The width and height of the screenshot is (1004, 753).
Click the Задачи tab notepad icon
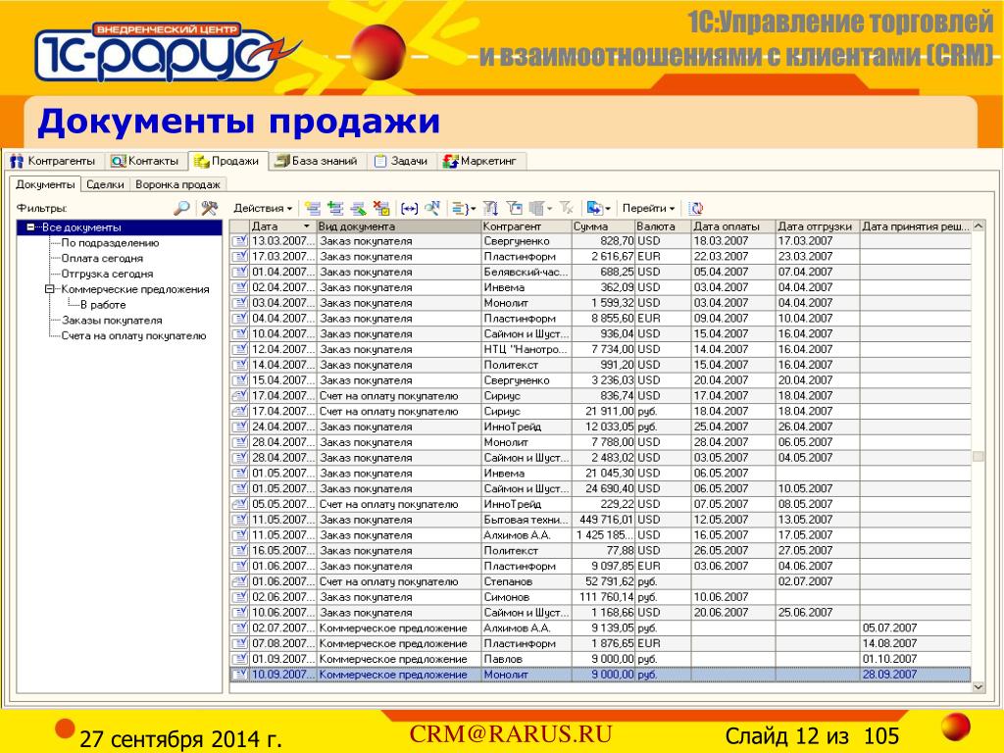(381, 162)
